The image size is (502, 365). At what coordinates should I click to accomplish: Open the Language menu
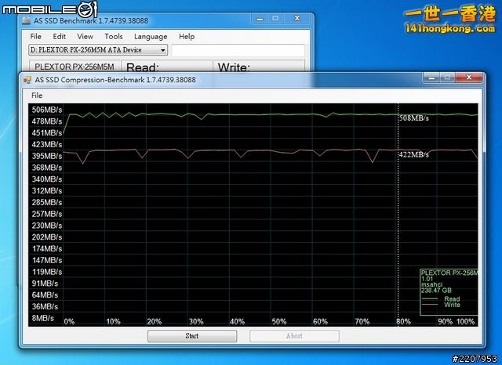pos(151,36)
